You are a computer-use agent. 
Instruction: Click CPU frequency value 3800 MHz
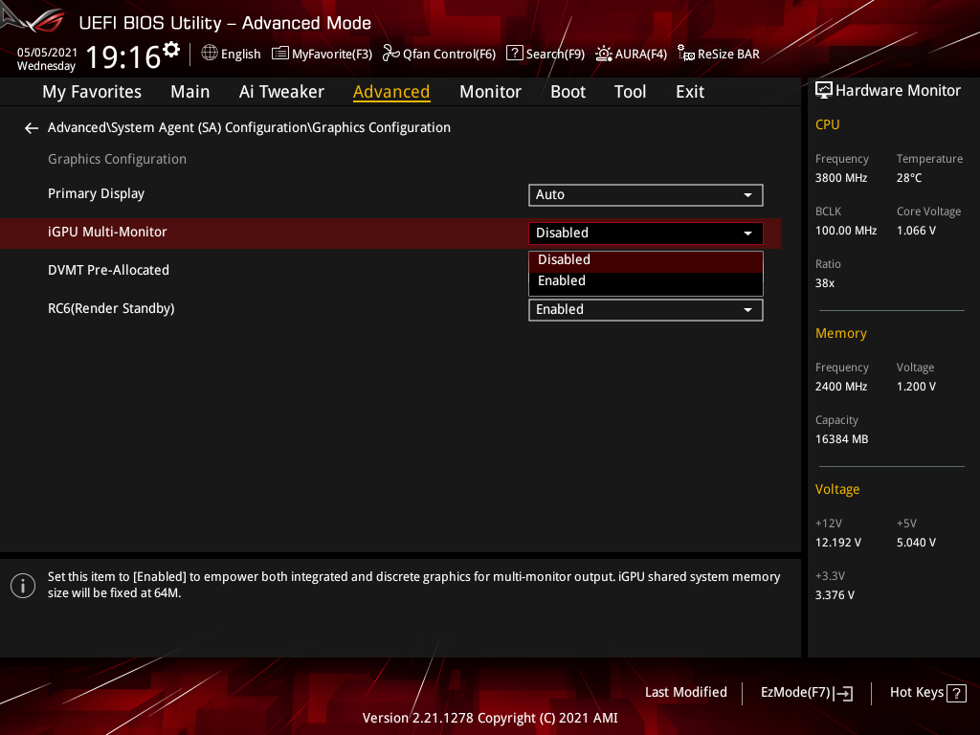point(841,178)
